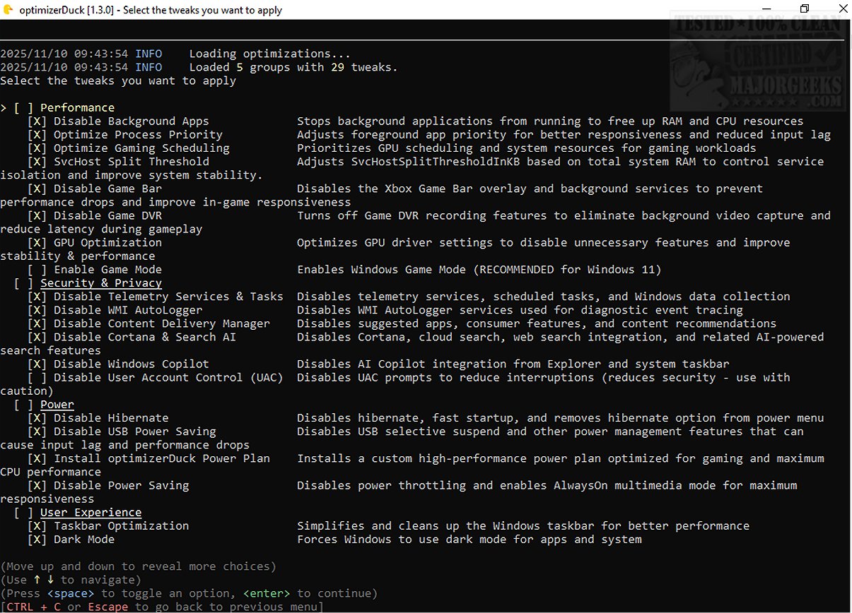Click the Disable Power Saving label

coord(121,486)
